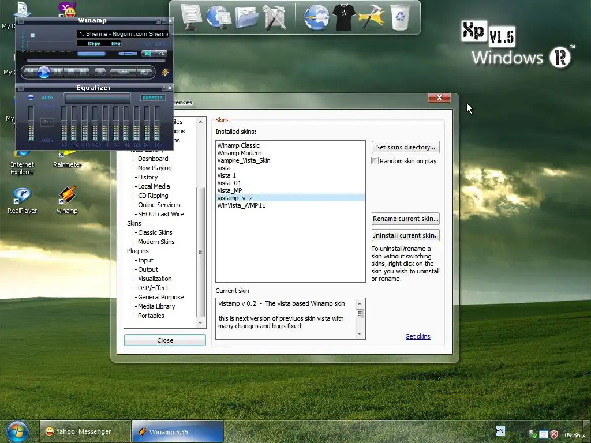Screen dimensions: 591x443
Task: Click the red shield security tray icon
Action: click(554, 435)
